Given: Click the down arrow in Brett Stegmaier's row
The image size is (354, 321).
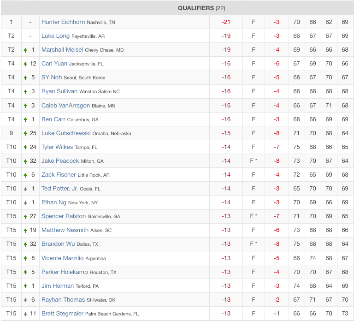Looking at the screenshot, I should click(x=25, y=314).
